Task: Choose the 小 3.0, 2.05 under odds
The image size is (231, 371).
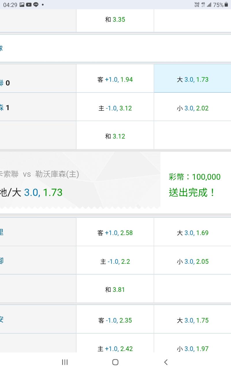Action: tap(193, 261)
